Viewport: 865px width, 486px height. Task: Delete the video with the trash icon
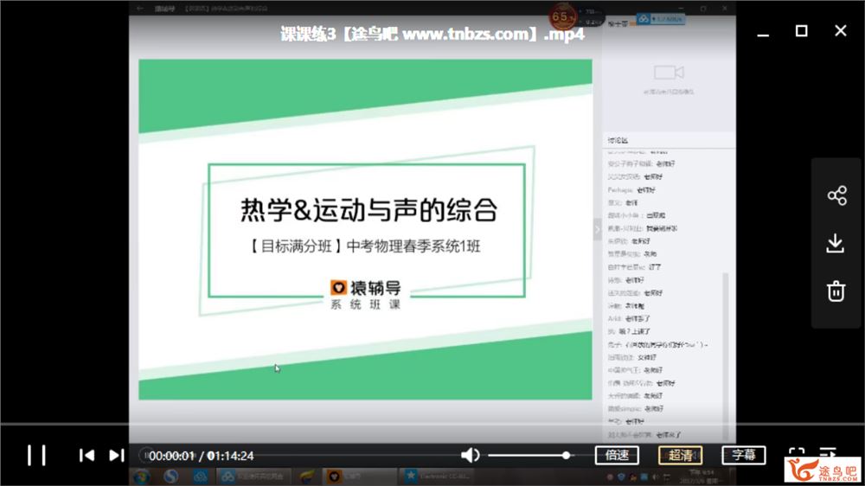(836, 291)
